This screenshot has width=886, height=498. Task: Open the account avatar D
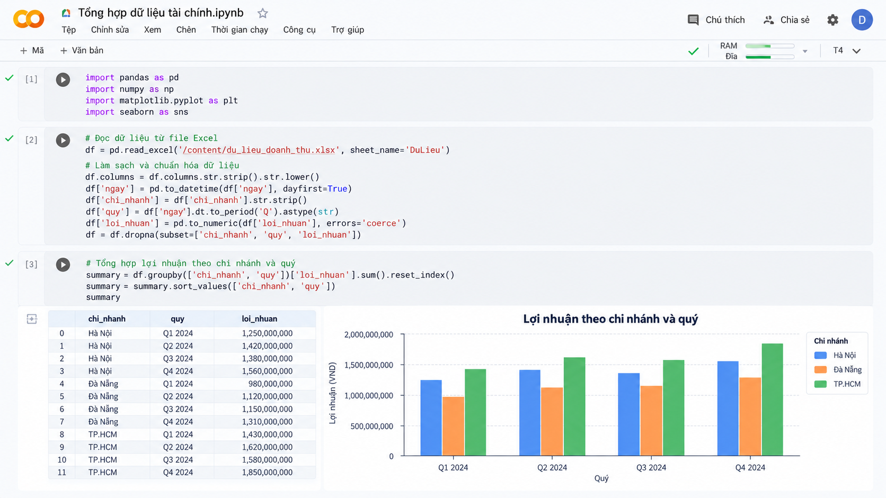[x=862, y=20]
